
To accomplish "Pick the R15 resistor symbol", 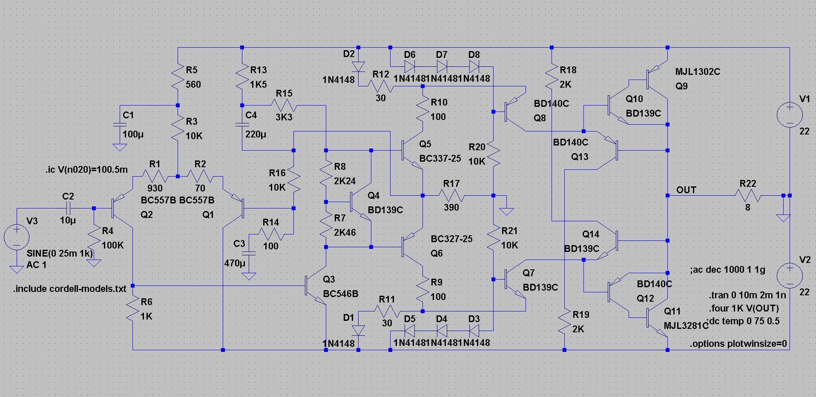I will point(284,105).
